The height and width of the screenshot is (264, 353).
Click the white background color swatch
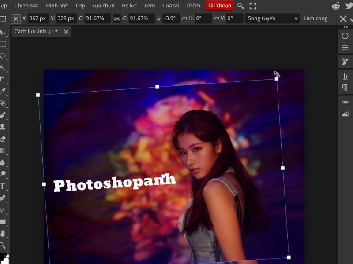(x=5, y=261)
